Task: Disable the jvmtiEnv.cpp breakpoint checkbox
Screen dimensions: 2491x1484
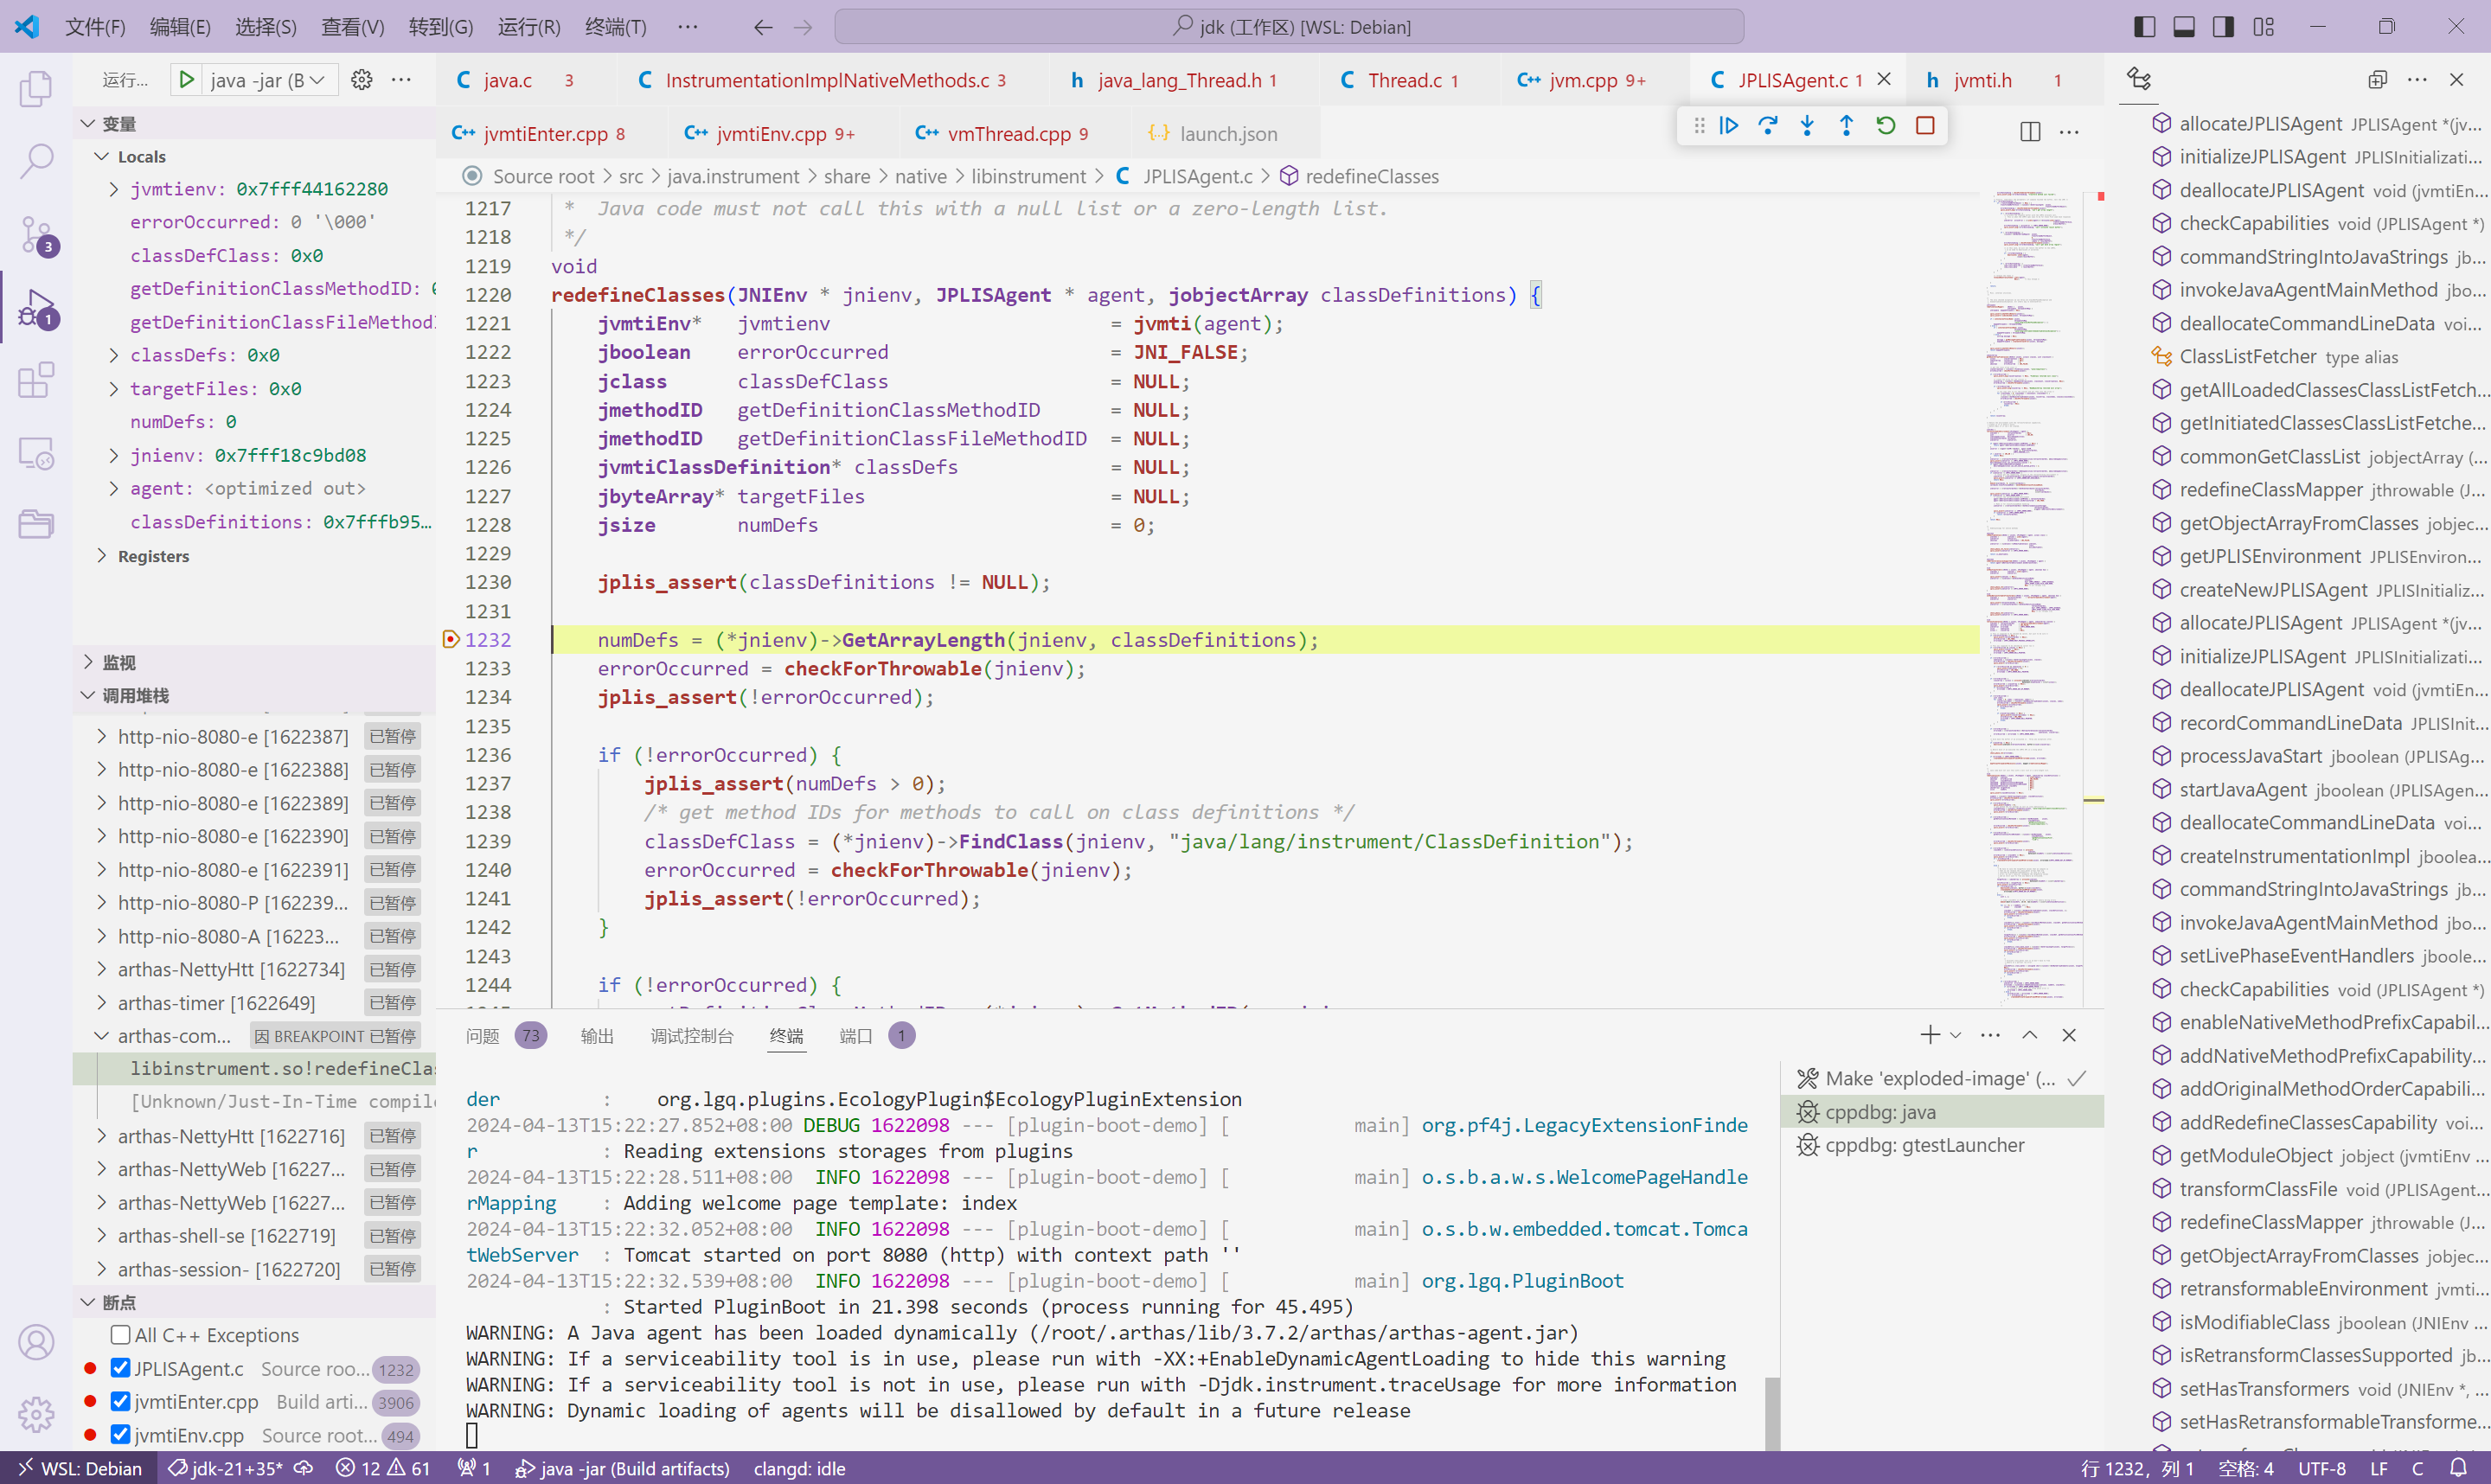Action: pyautogui.click(x=120, y=1435)
